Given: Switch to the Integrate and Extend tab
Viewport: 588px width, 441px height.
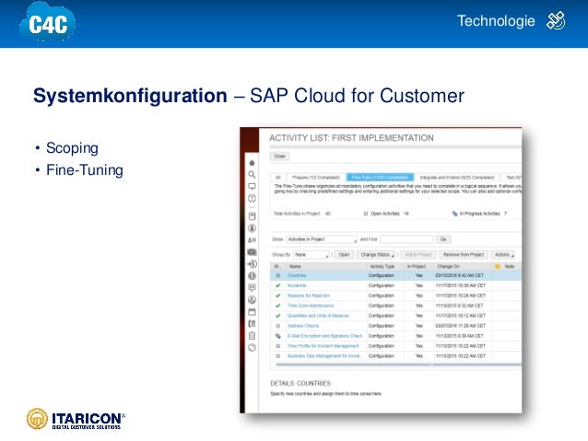Looking at the screenshot, I should coord(457,178).
